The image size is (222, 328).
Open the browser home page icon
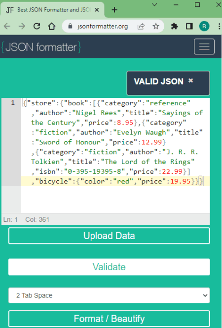[52, 26]
